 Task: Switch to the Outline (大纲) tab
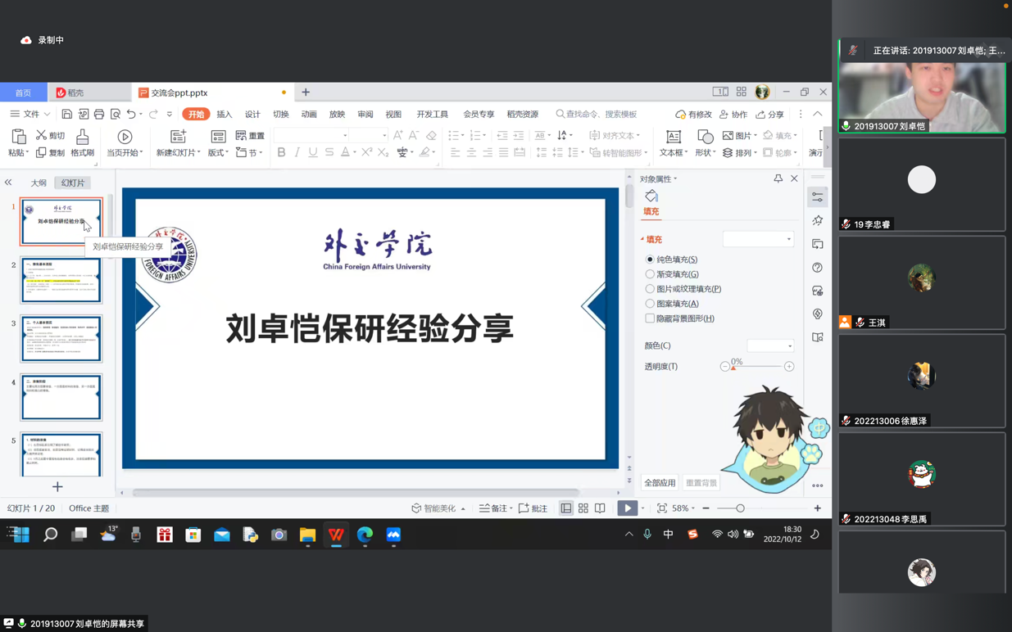click(x=39, y=183)
